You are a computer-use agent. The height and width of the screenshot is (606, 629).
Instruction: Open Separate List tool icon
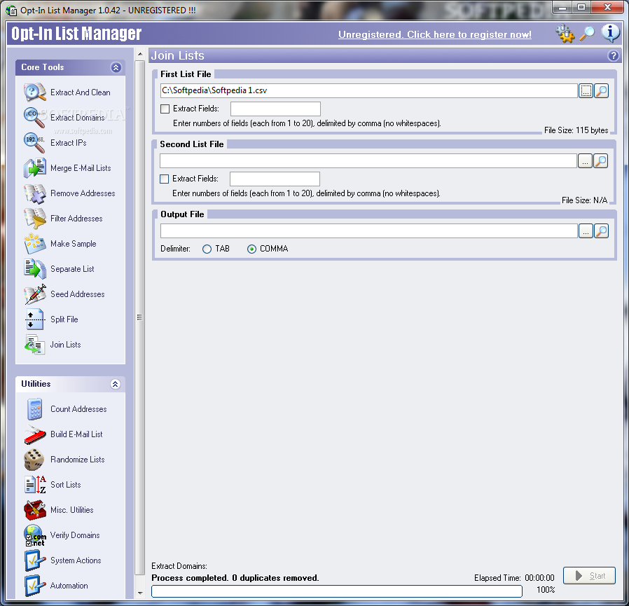tap(34, 269)
